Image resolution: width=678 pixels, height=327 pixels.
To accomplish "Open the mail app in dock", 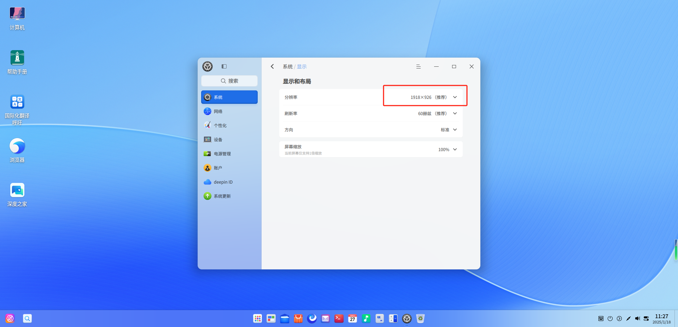I will pos(325,319).
